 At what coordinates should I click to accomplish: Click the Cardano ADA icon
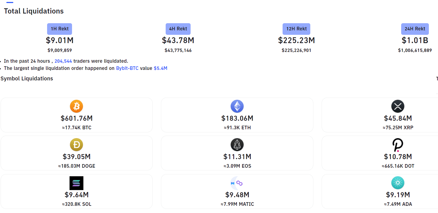pyautogui.click(x=398, y=183)
